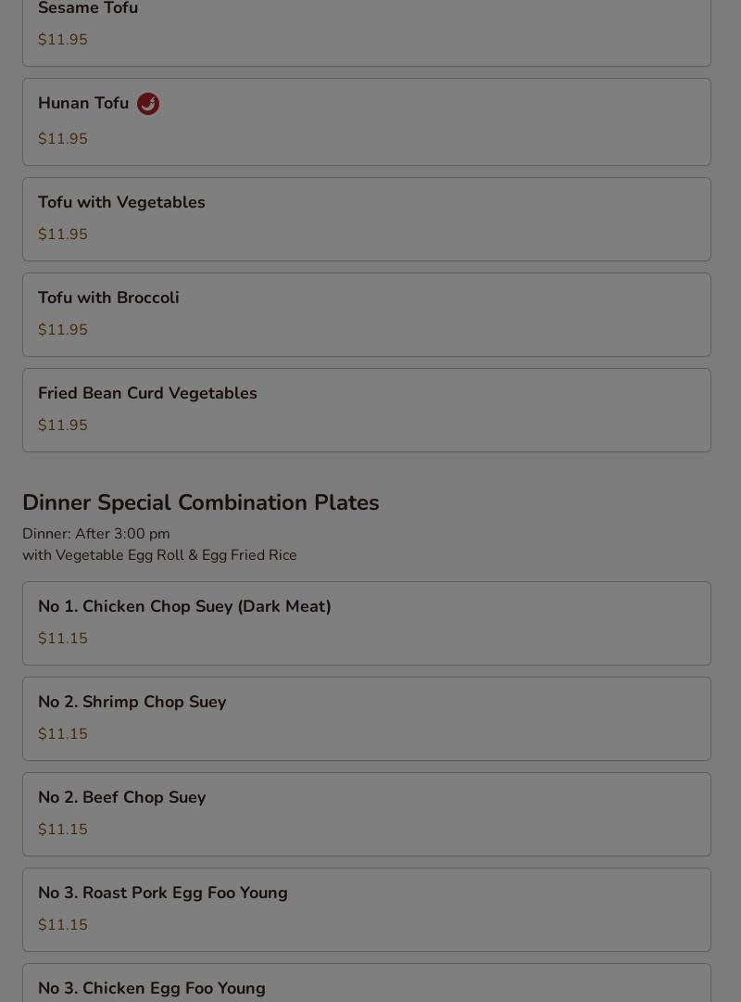Open the Sesame Tofu menu item
Image resolution: width=741 pixels, height=1002 pixels.
pyautogui.click(x=88, y=9)
